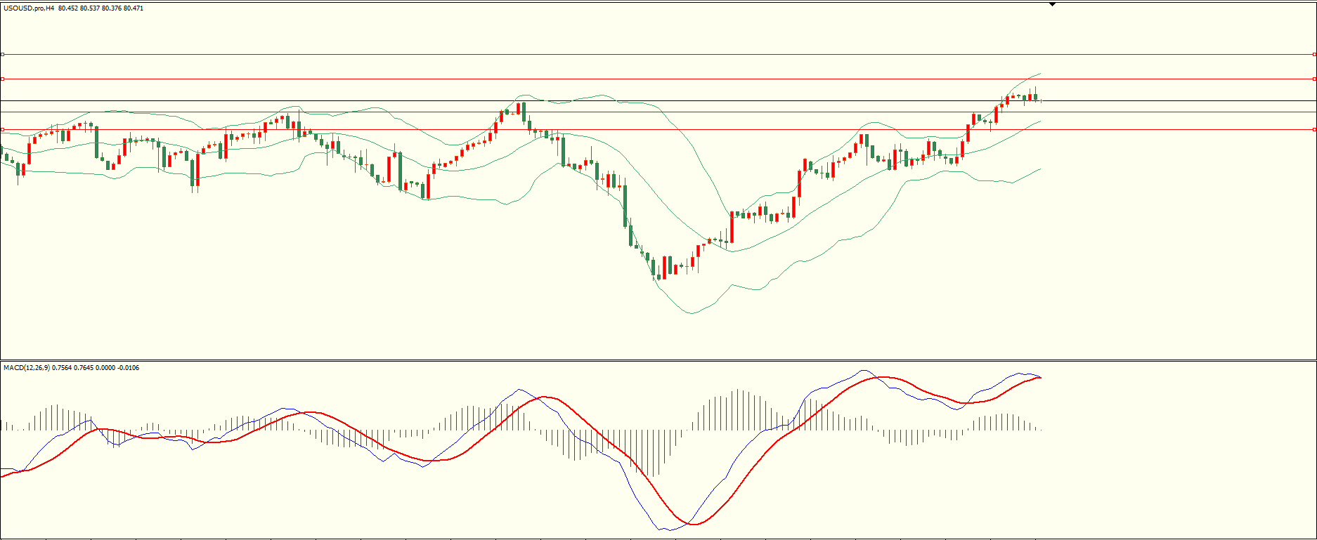Click the USOUSD.pro,H4 symbol label
Screen dimensions: 1317x540
click(x=29, y=8)
